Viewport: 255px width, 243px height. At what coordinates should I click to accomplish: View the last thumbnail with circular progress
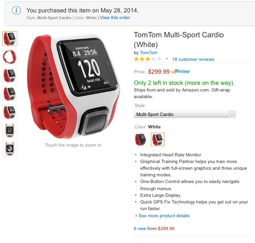tap(10, 149)
